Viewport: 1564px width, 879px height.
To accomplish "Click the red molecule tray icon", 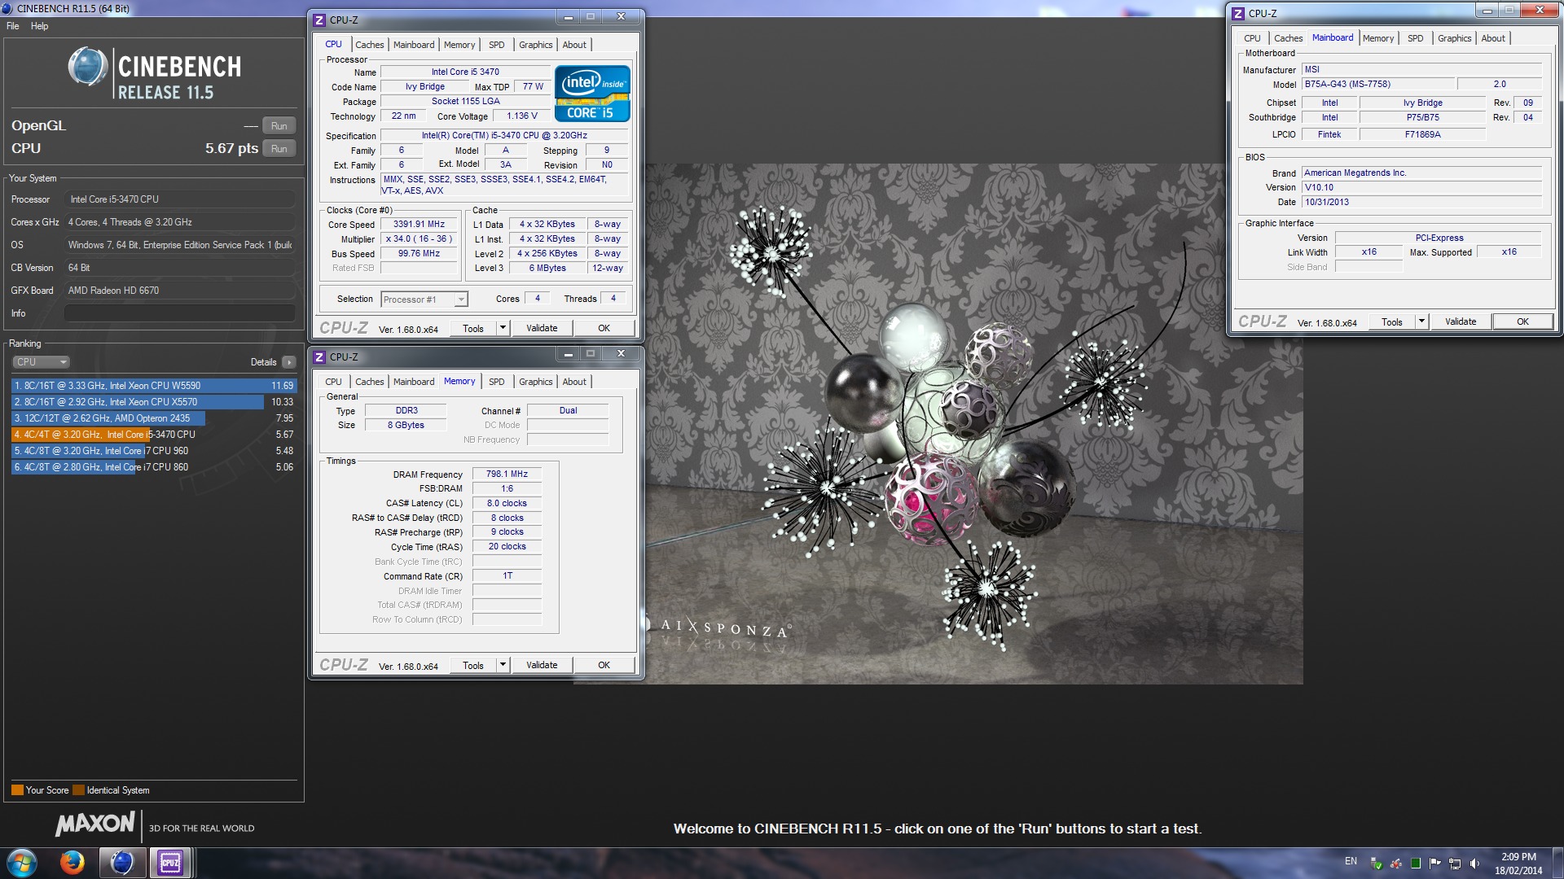I will [x=1395, y=863].
